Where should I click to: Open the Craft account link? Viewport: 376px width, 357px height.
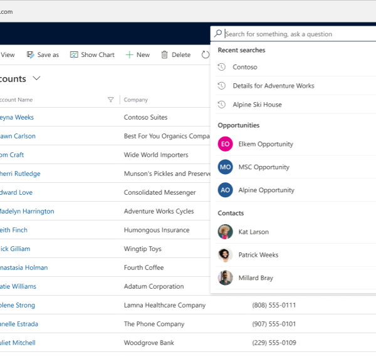tap(12, 155)
